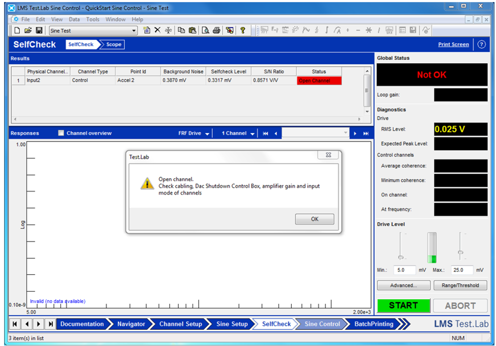Open the Sine Test dropdown list
The height and width of the screenshot is (346, 496).
point(135,30)
